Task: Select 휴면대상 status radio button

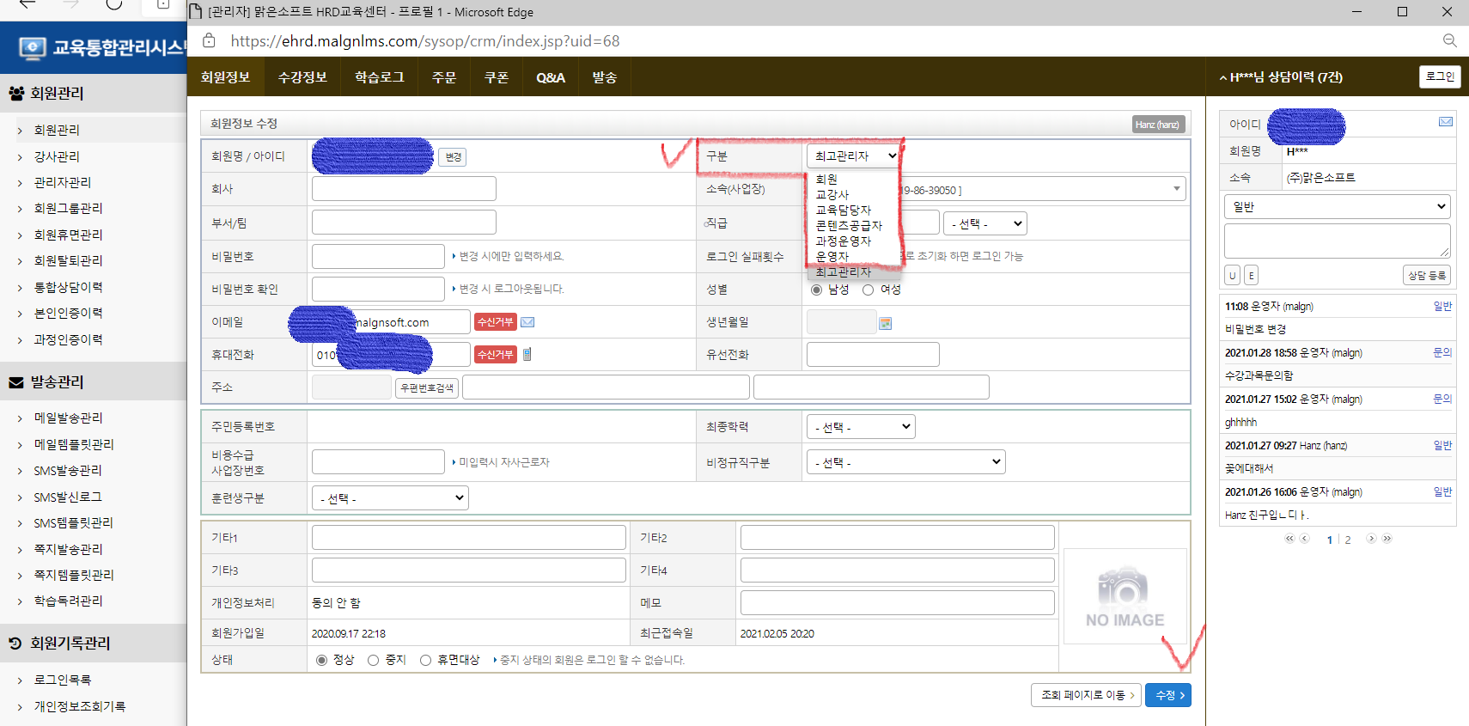Action: 425,660
